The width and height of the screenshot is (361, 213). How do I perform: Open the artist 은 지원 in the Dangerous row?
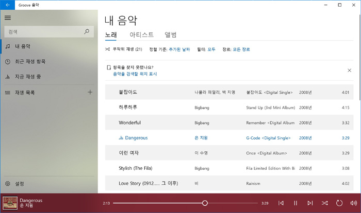pyautogui.click(x=201, y=138)
